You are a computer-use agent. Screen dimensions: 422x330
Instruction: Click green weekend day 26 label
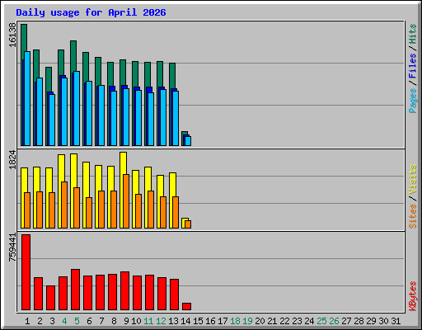point(334,321)
